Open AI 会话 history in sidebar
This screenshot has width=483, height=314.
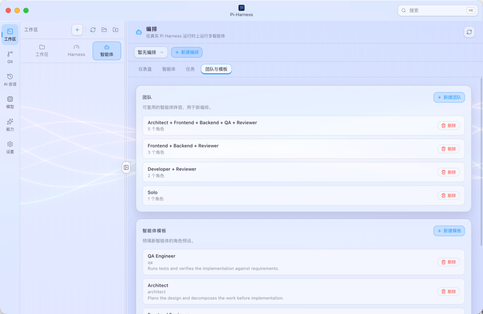(10, 80)
